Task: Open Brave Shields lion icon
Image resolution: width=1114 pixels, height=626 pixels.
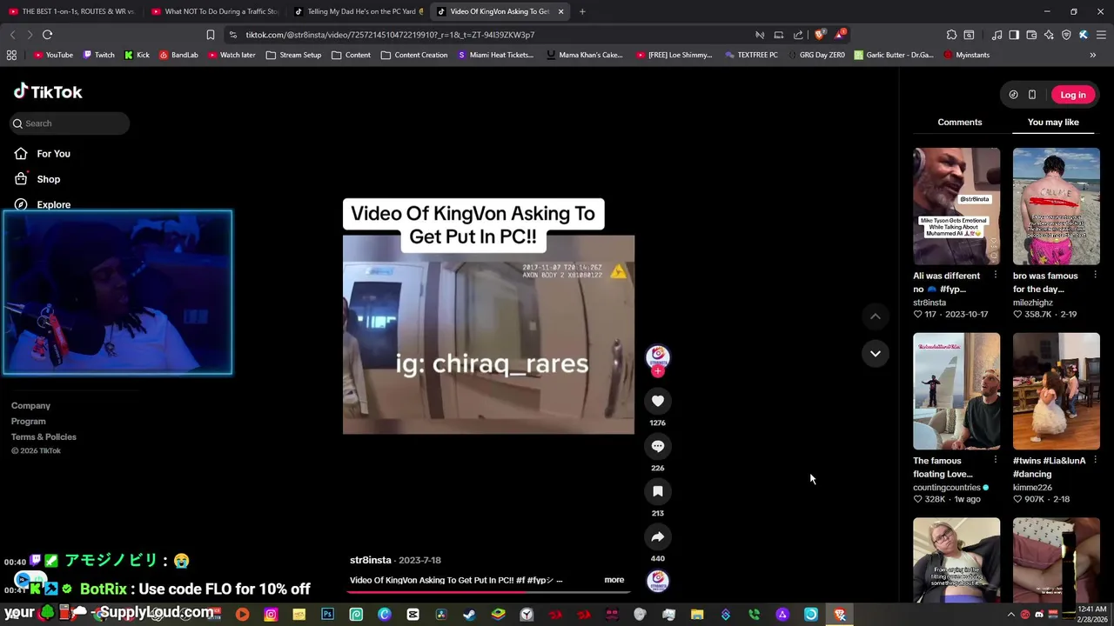Action: (x=820, y=35)
